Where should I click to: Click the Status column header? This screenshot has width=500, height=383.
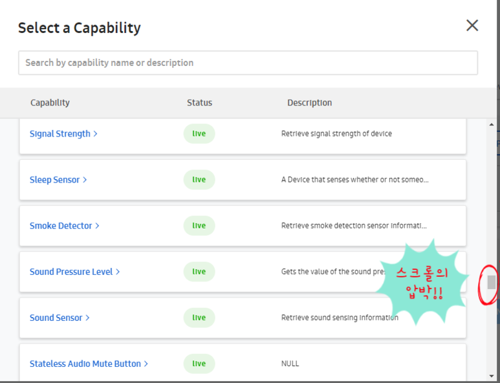click(199, 103)
